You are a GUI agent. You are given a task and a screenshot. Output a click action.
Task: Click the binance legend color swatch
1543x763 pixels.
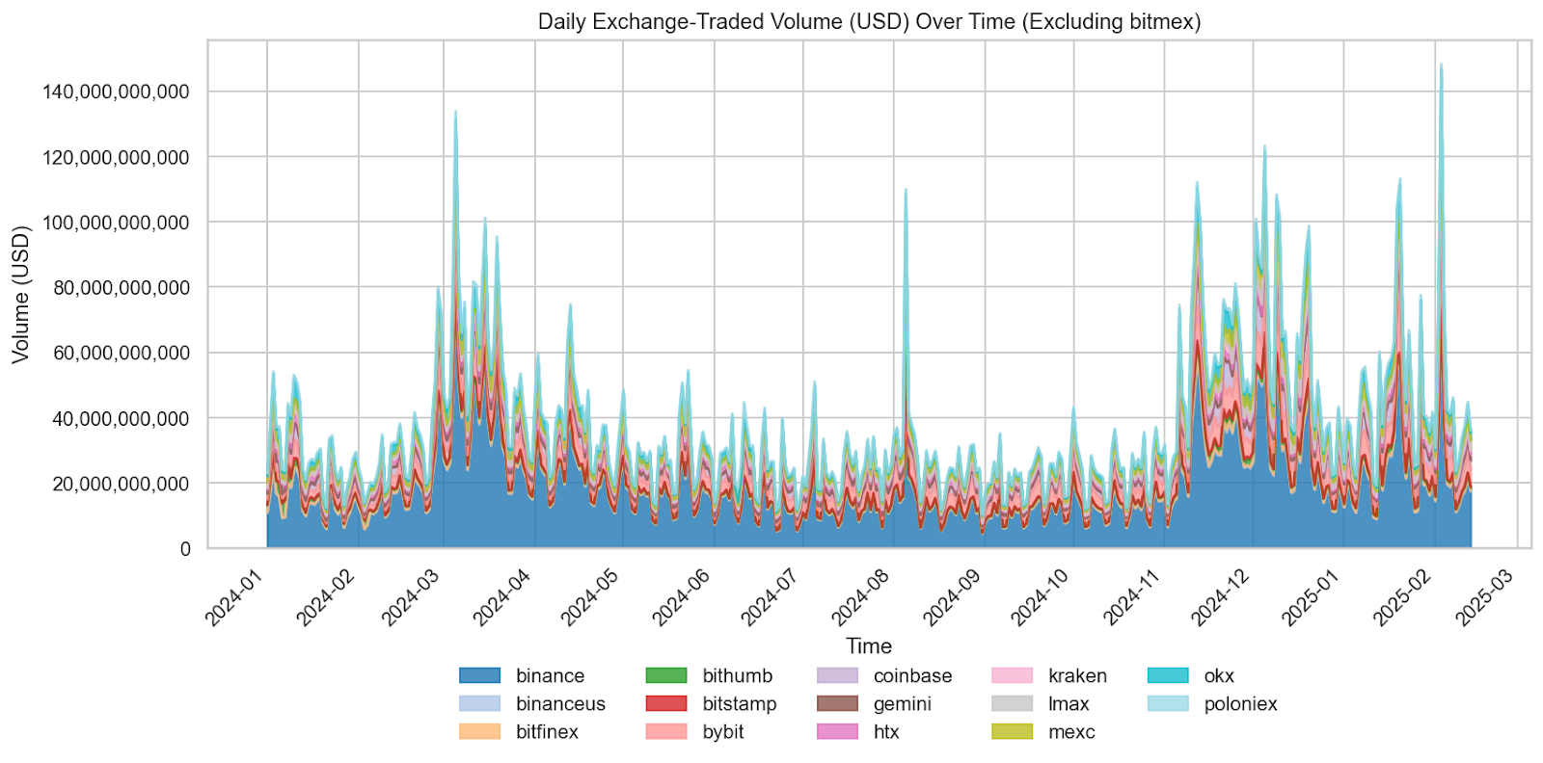[479, 676]
